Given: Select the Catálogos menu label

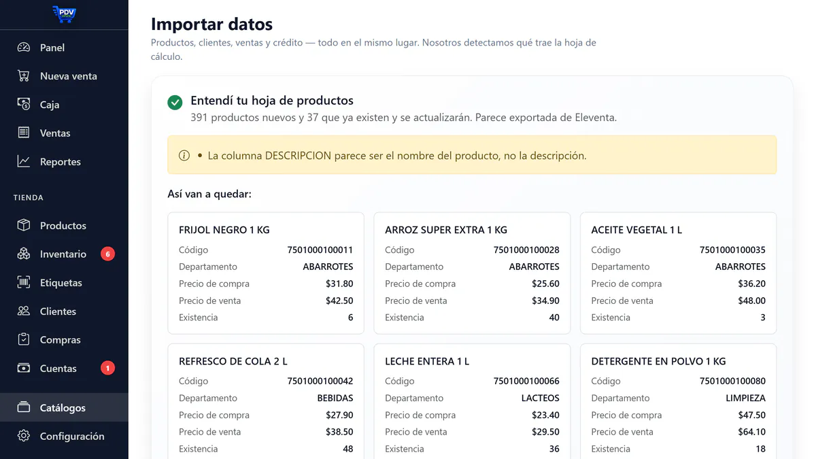Looking at the screenshot, I should pos(63,408).
